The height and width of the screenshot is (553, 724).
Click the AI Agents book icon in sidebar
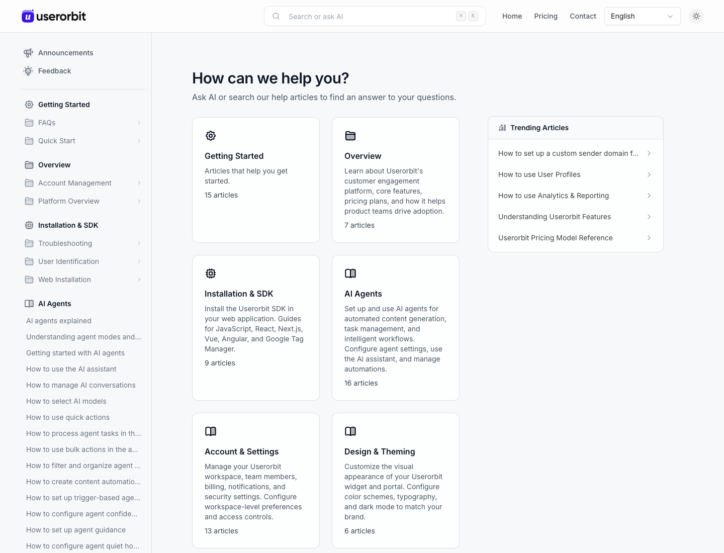coord(29,304)
